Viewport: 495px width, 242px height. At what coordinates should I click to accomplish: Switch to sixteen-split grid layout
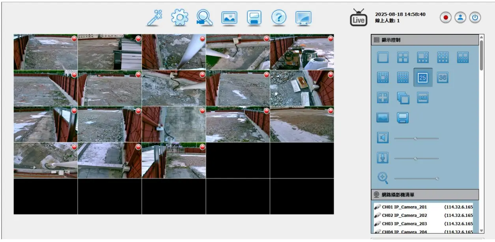[x=403, y=78]
